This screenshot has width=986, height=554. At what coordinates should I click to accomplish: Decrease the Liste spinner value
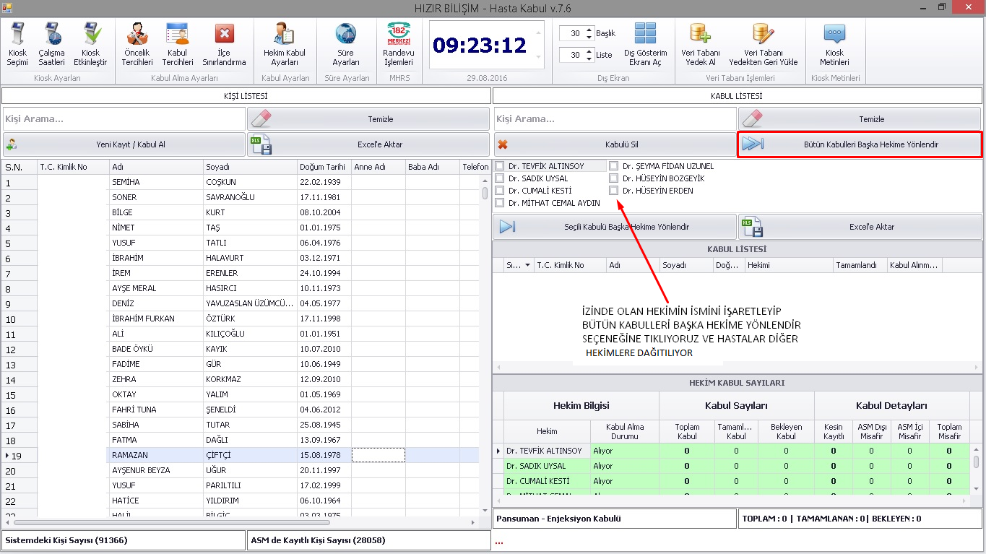(x=589, y=59)
